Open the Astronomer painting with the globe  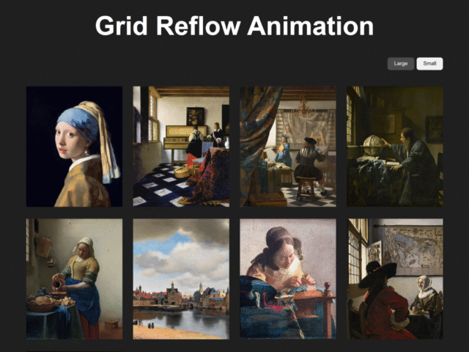[x=395, y=147]
